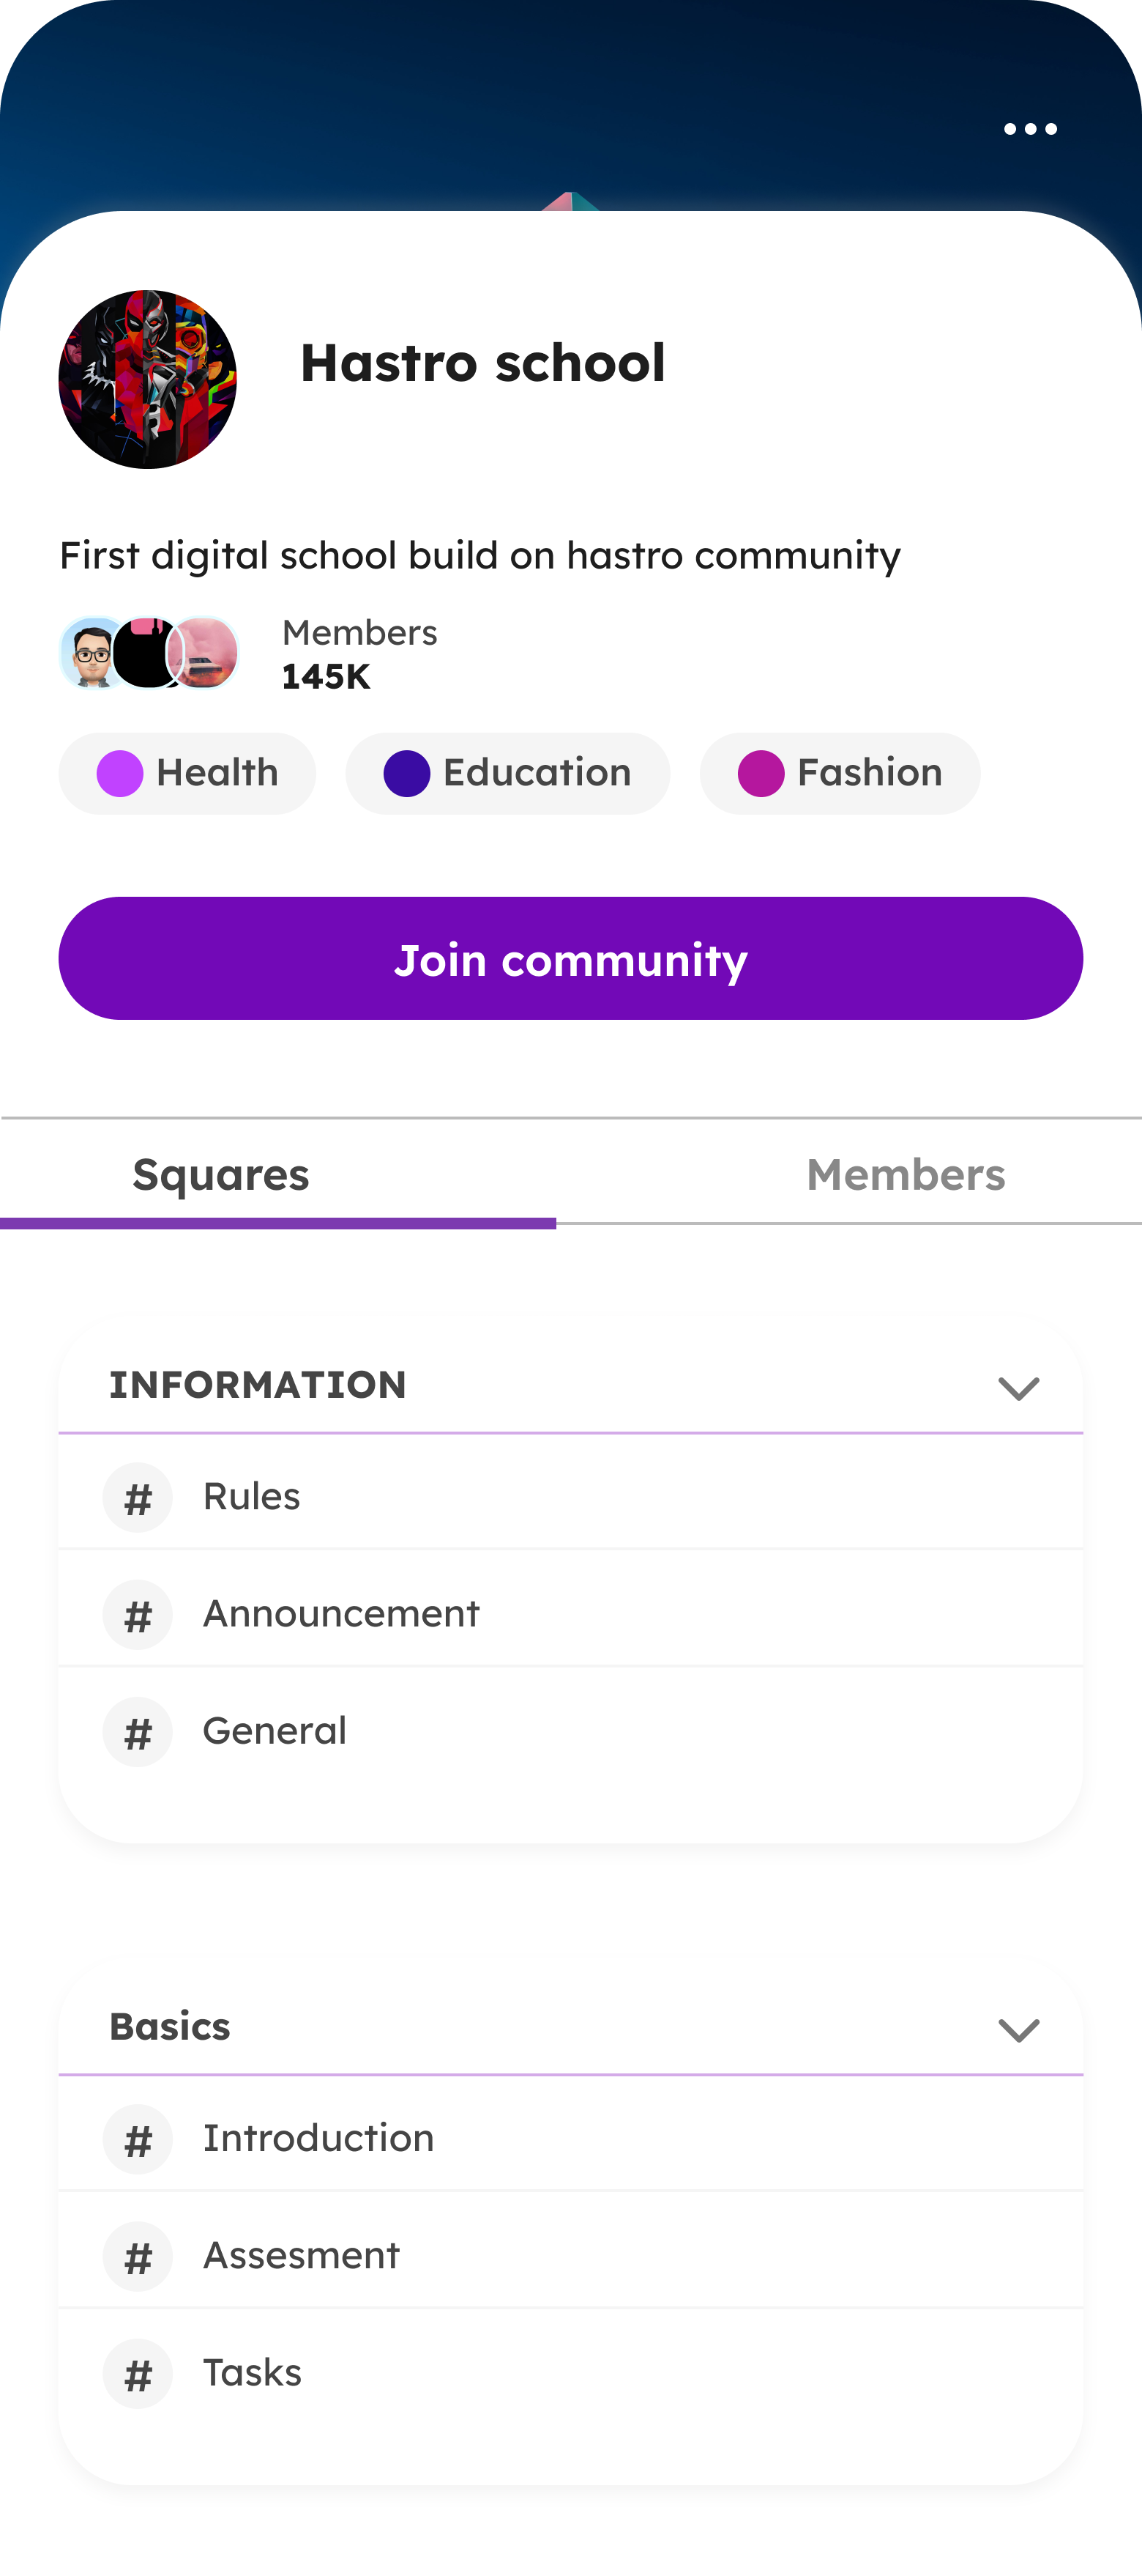Viewport: 1142px width, 2576px height.
Task: Select the Squares tab
Action: point(221,1175)
